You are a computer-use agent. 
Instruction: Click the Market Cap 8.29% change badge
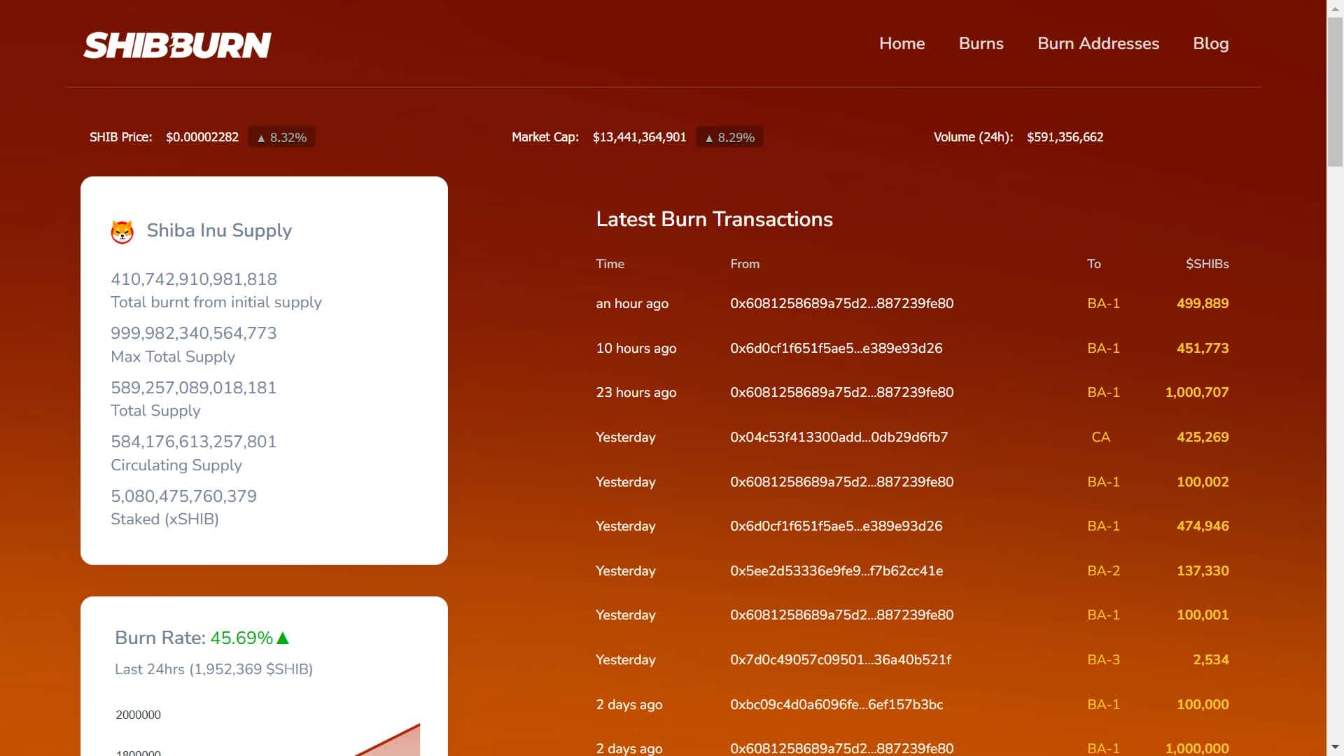coord(729,137)
